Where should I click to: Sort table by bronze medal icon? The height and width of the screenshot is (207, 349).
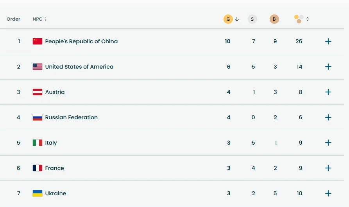[274, 19]
